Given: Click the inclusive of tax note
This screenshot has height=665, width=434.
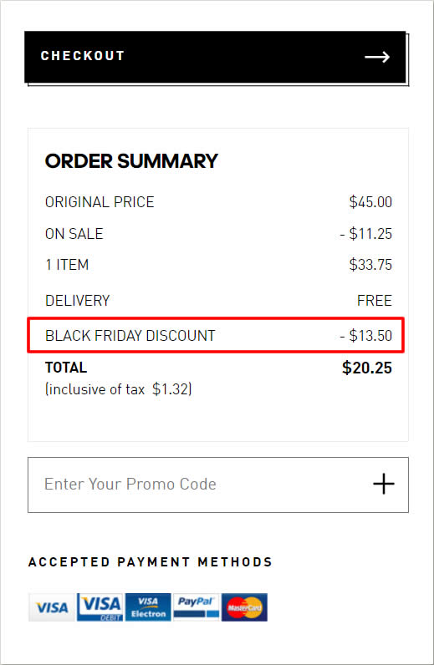Looking at the screenshot, I should [119, 389].
